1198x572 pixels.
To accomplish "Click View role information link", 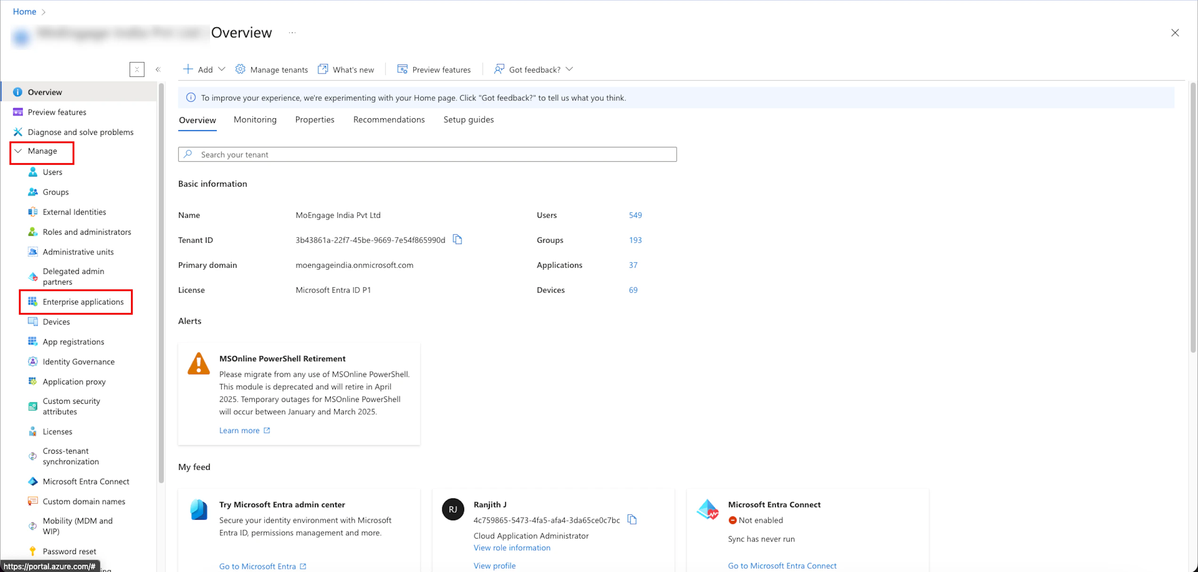I will click(x=511, y=547).
